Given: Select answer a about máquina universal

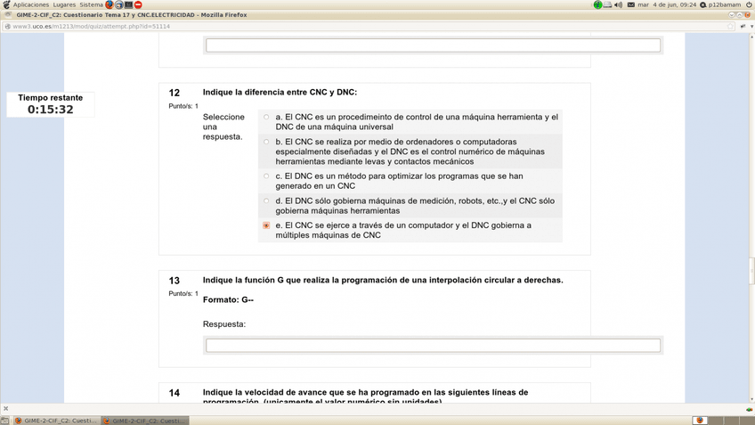Looking at the screenshot, I should pos(266,117).
